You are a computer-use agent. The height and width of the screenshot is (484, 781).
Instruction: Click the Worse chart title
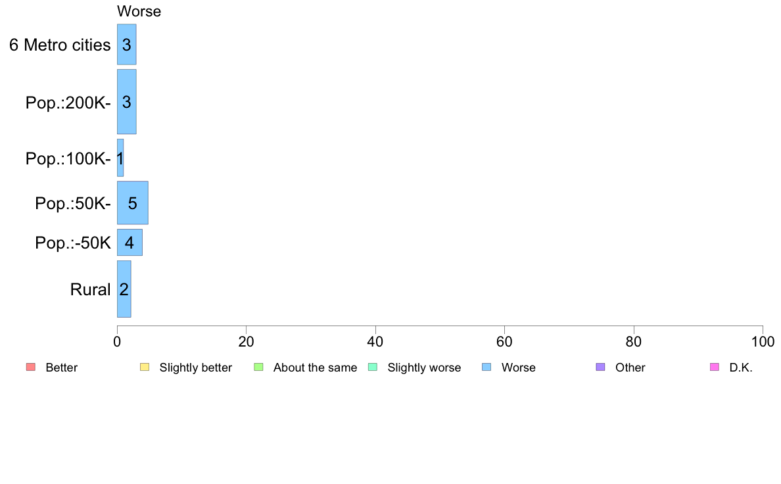[139, 11]
